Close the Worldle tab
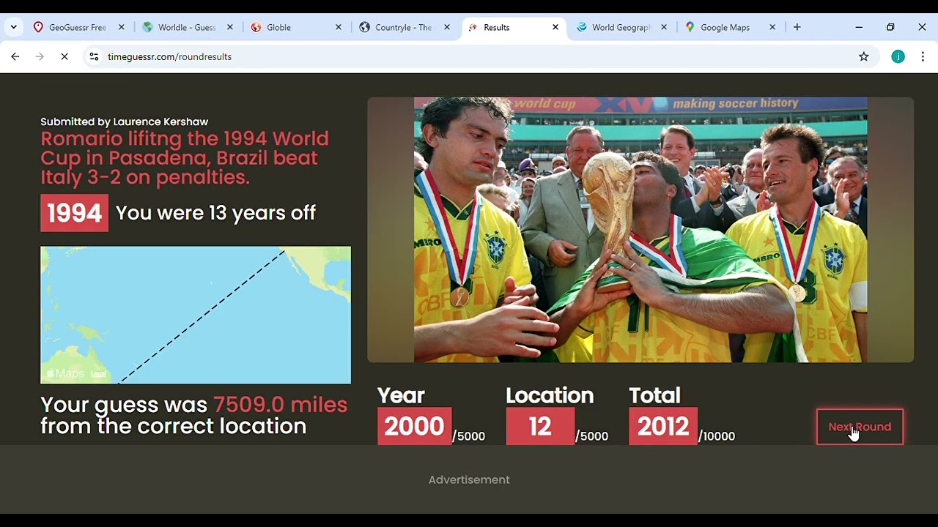This screenshot has height=527, width=938. pos(229,27)
